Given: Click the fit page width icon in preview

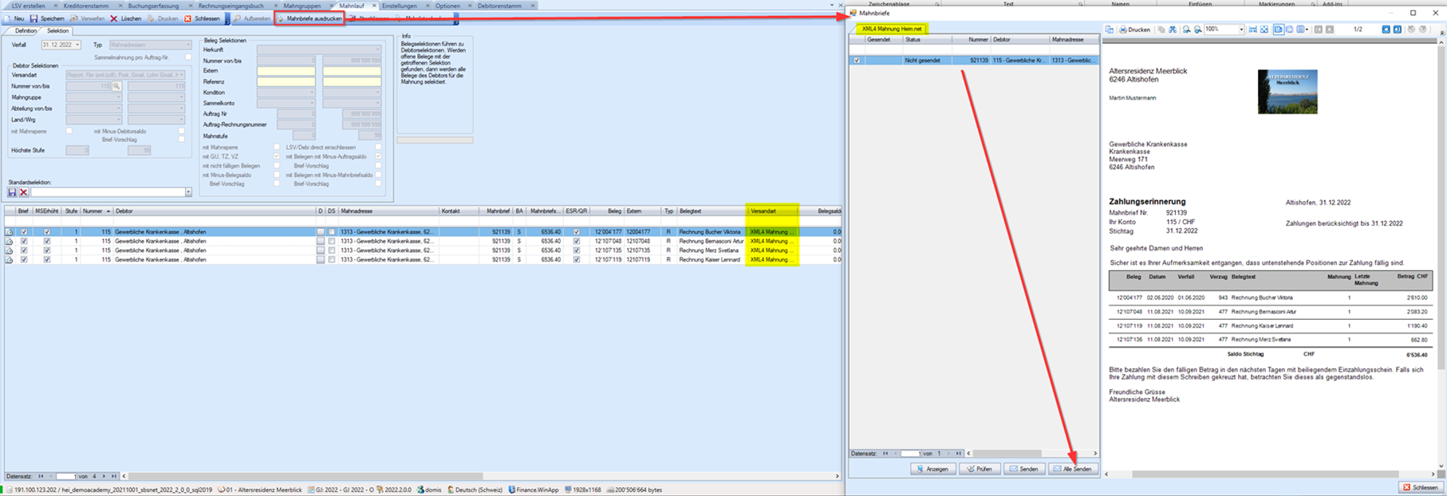Looking at the screenshot, I should tap(1253, 30).
